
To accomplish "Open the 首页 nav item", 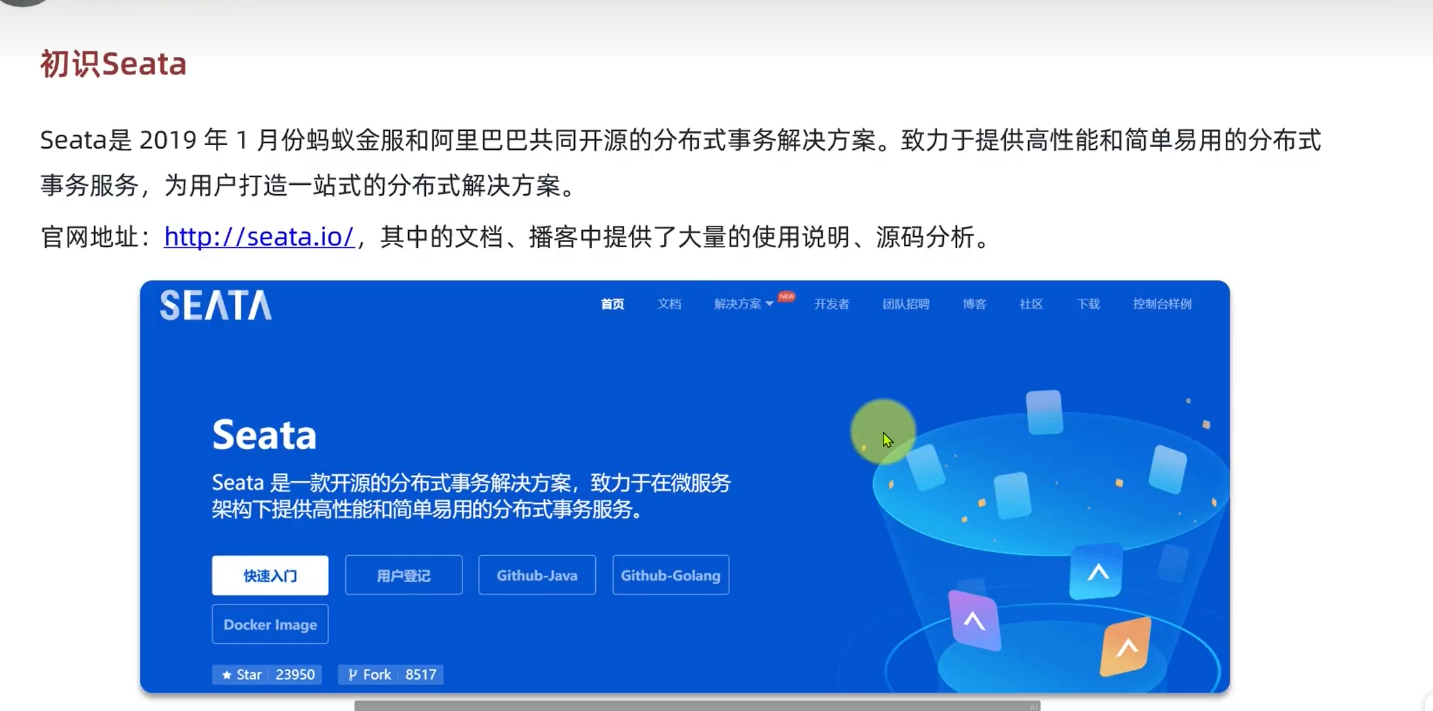I will click(612, 304).
